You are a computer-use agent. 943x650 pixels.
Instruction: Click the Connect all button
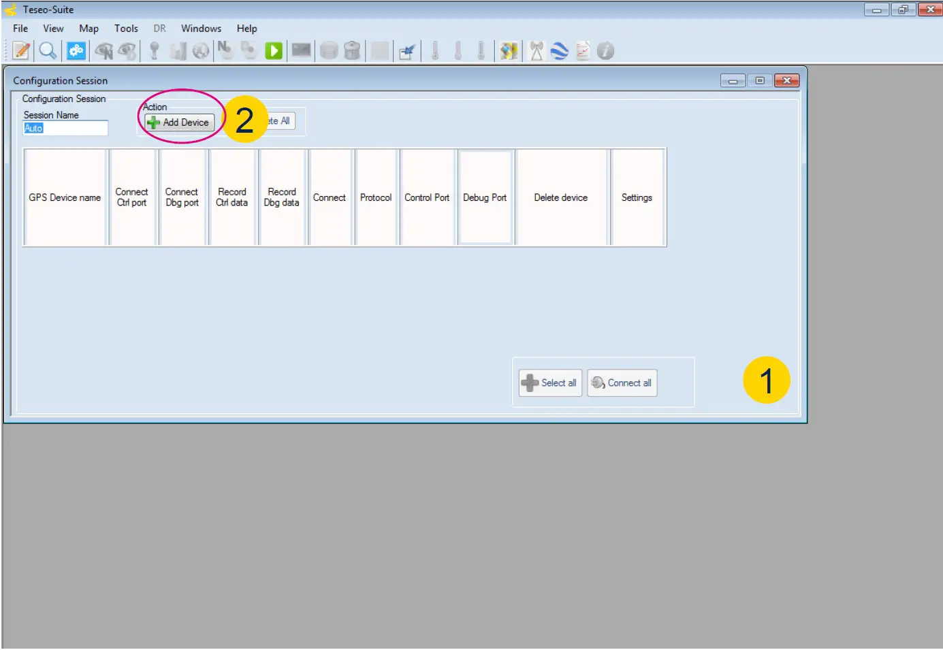[622, 383]
